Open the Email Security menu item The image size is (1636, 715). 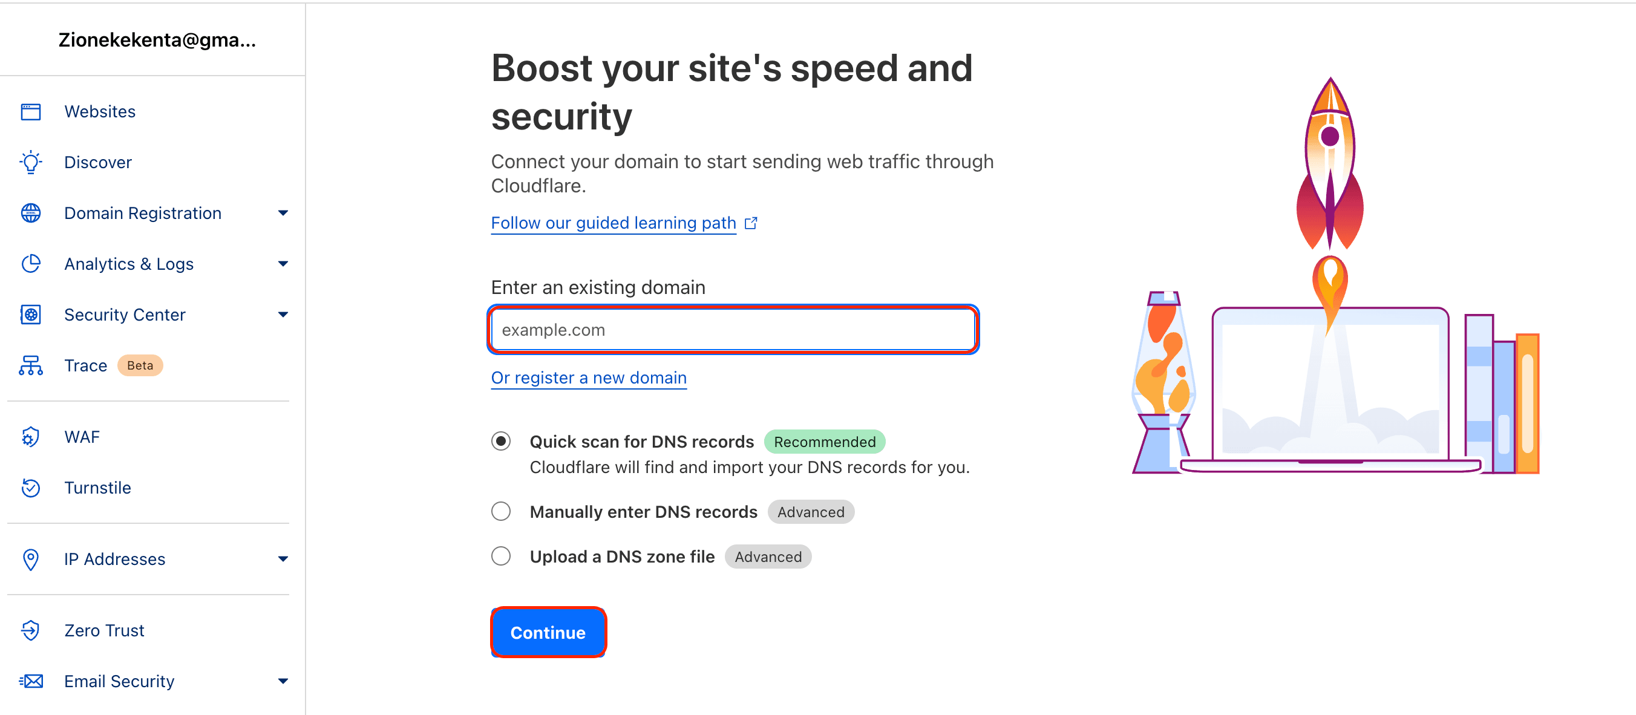click(x=119, y=681)
